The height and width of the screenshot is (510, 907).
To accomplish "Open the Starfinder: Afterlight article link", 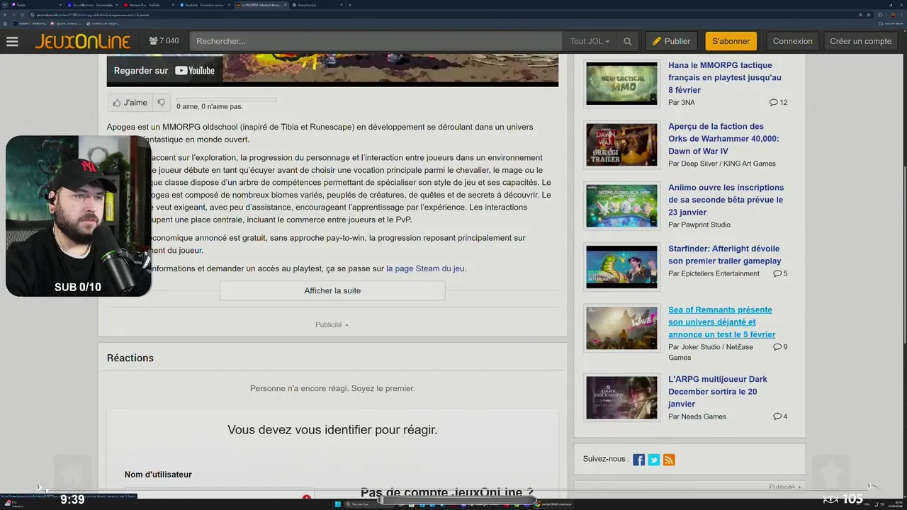I will pos(725,255).
